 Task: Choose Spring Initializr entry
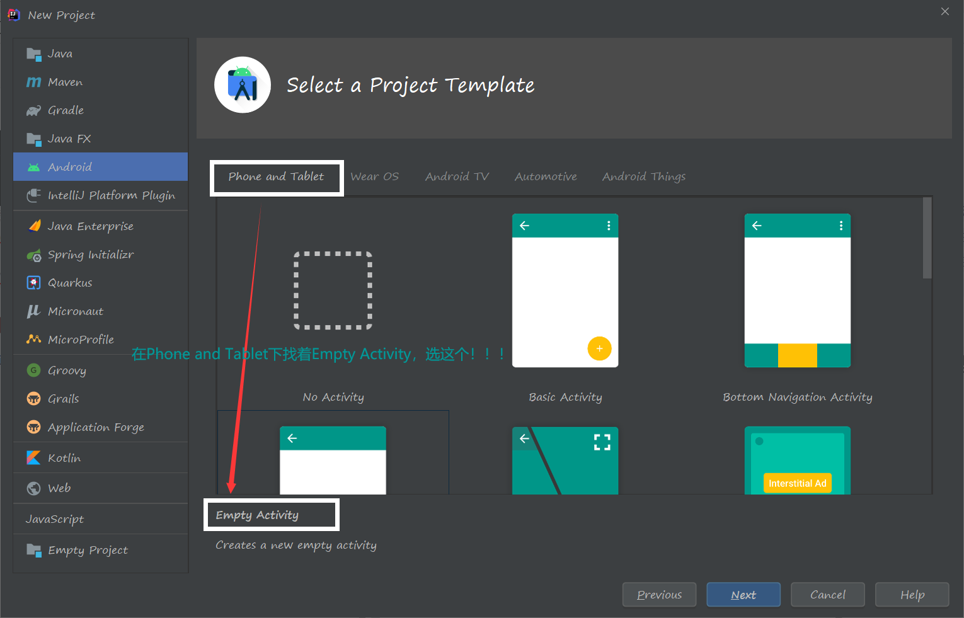point(101,255)
